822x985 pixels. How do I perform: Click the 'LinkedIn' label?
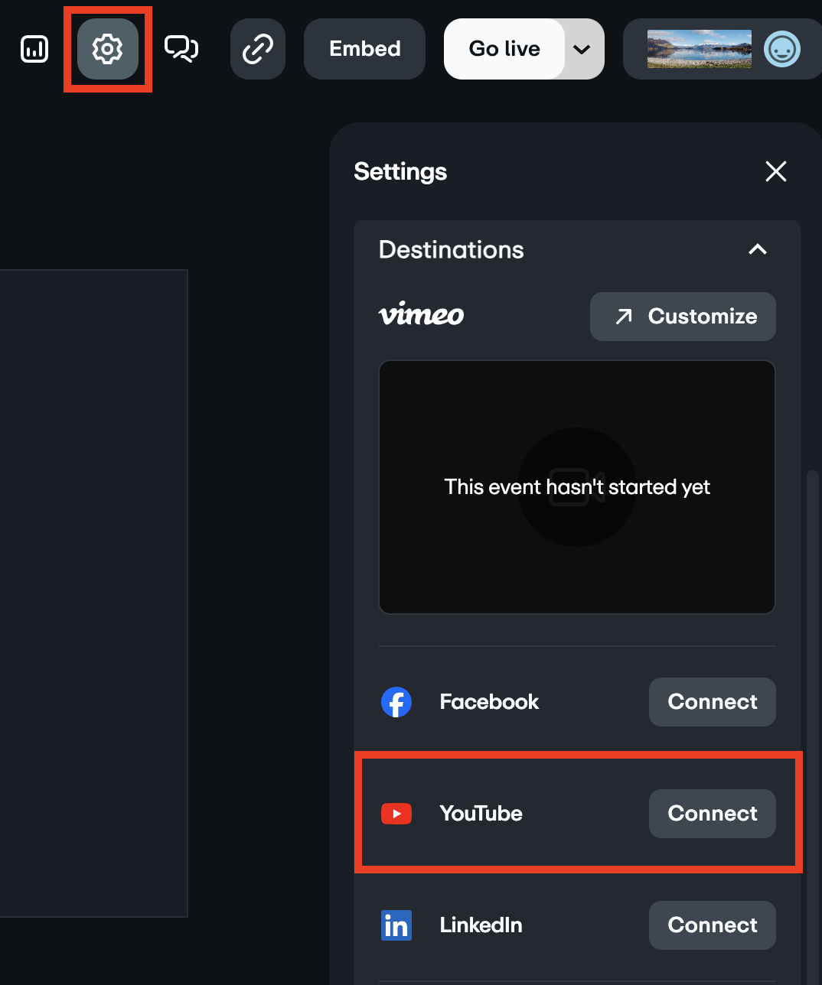point(481,925)
